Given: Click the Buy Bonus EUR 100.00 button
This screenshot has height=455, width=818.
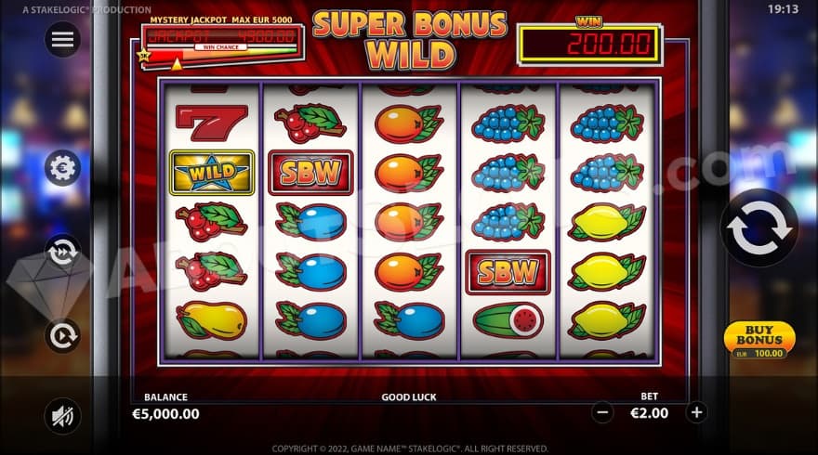Looking at the screenshot, I should click(x=759, y=340).
